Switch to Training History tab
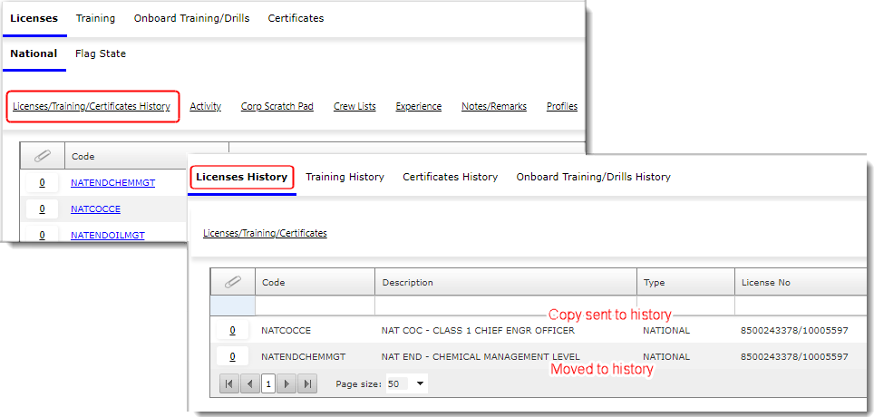The height and width of the screenshot is (417, 874). pyautogui.click(x=345, y=177)
